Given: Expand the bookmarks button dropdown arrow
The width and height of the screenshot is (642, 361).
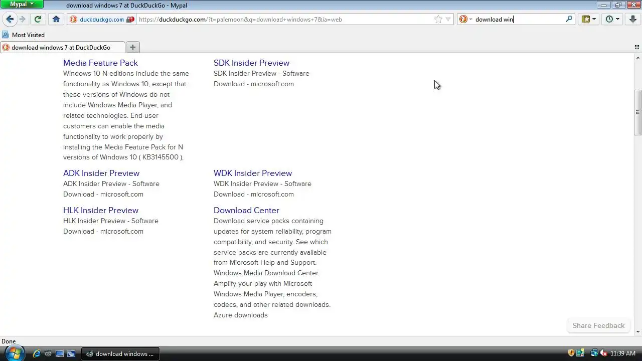Looking at the screenshot, I should point(594,19).
